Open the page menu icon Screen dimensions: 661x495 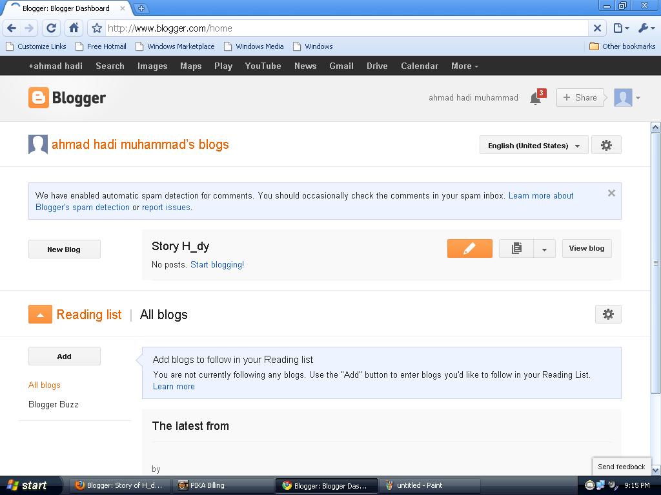(621, 28)
